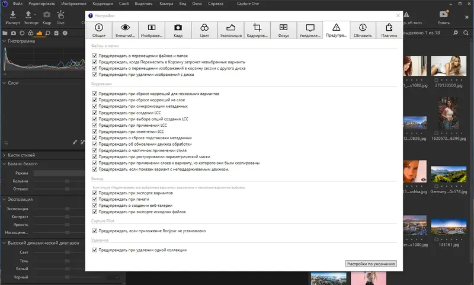The image size is (474, 285).
Task: Collapse the Баланс белого panel
Action: click(x=4, y=164)
